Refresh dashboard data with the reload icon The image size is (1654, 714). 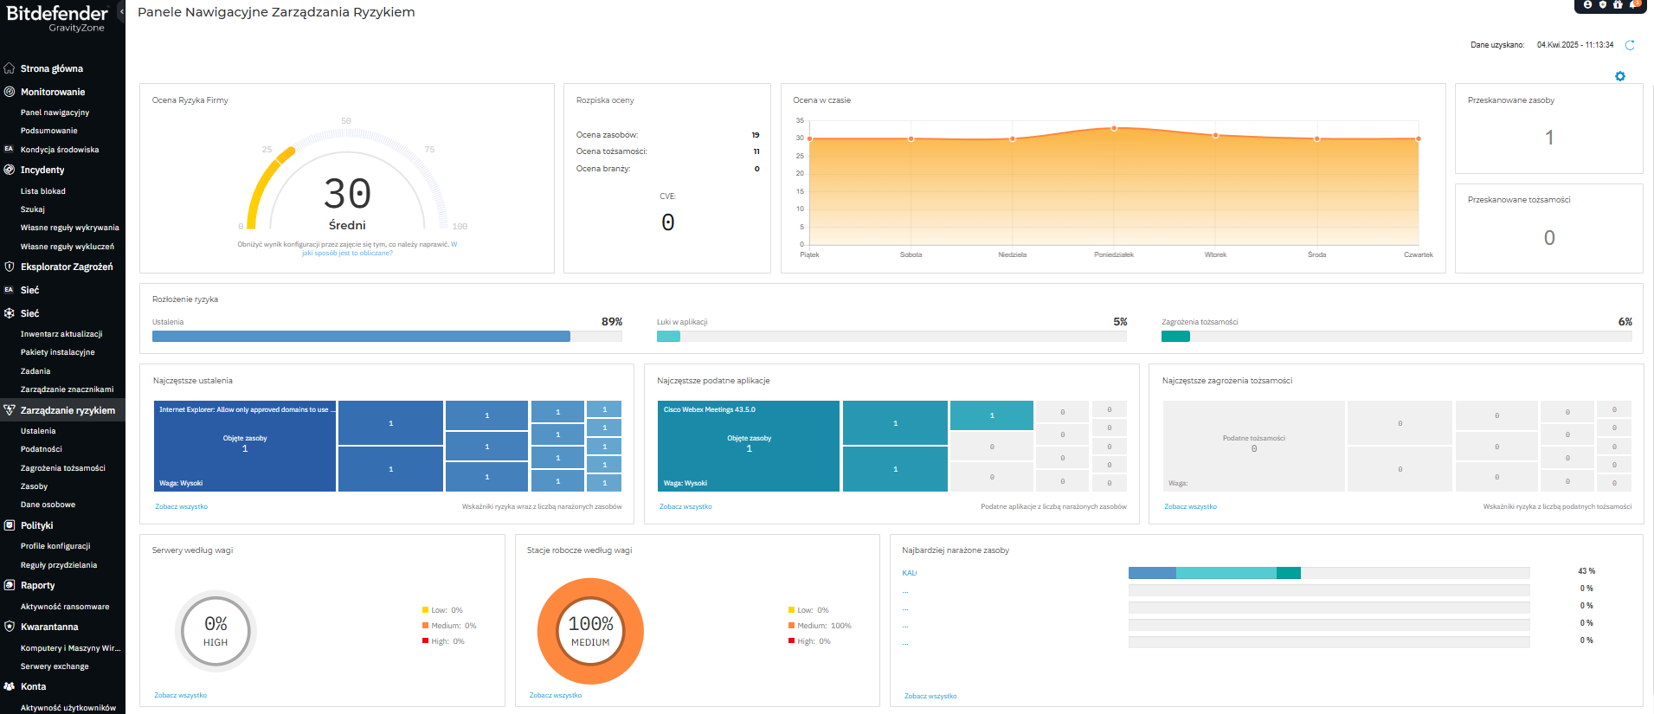[1630, 45]
